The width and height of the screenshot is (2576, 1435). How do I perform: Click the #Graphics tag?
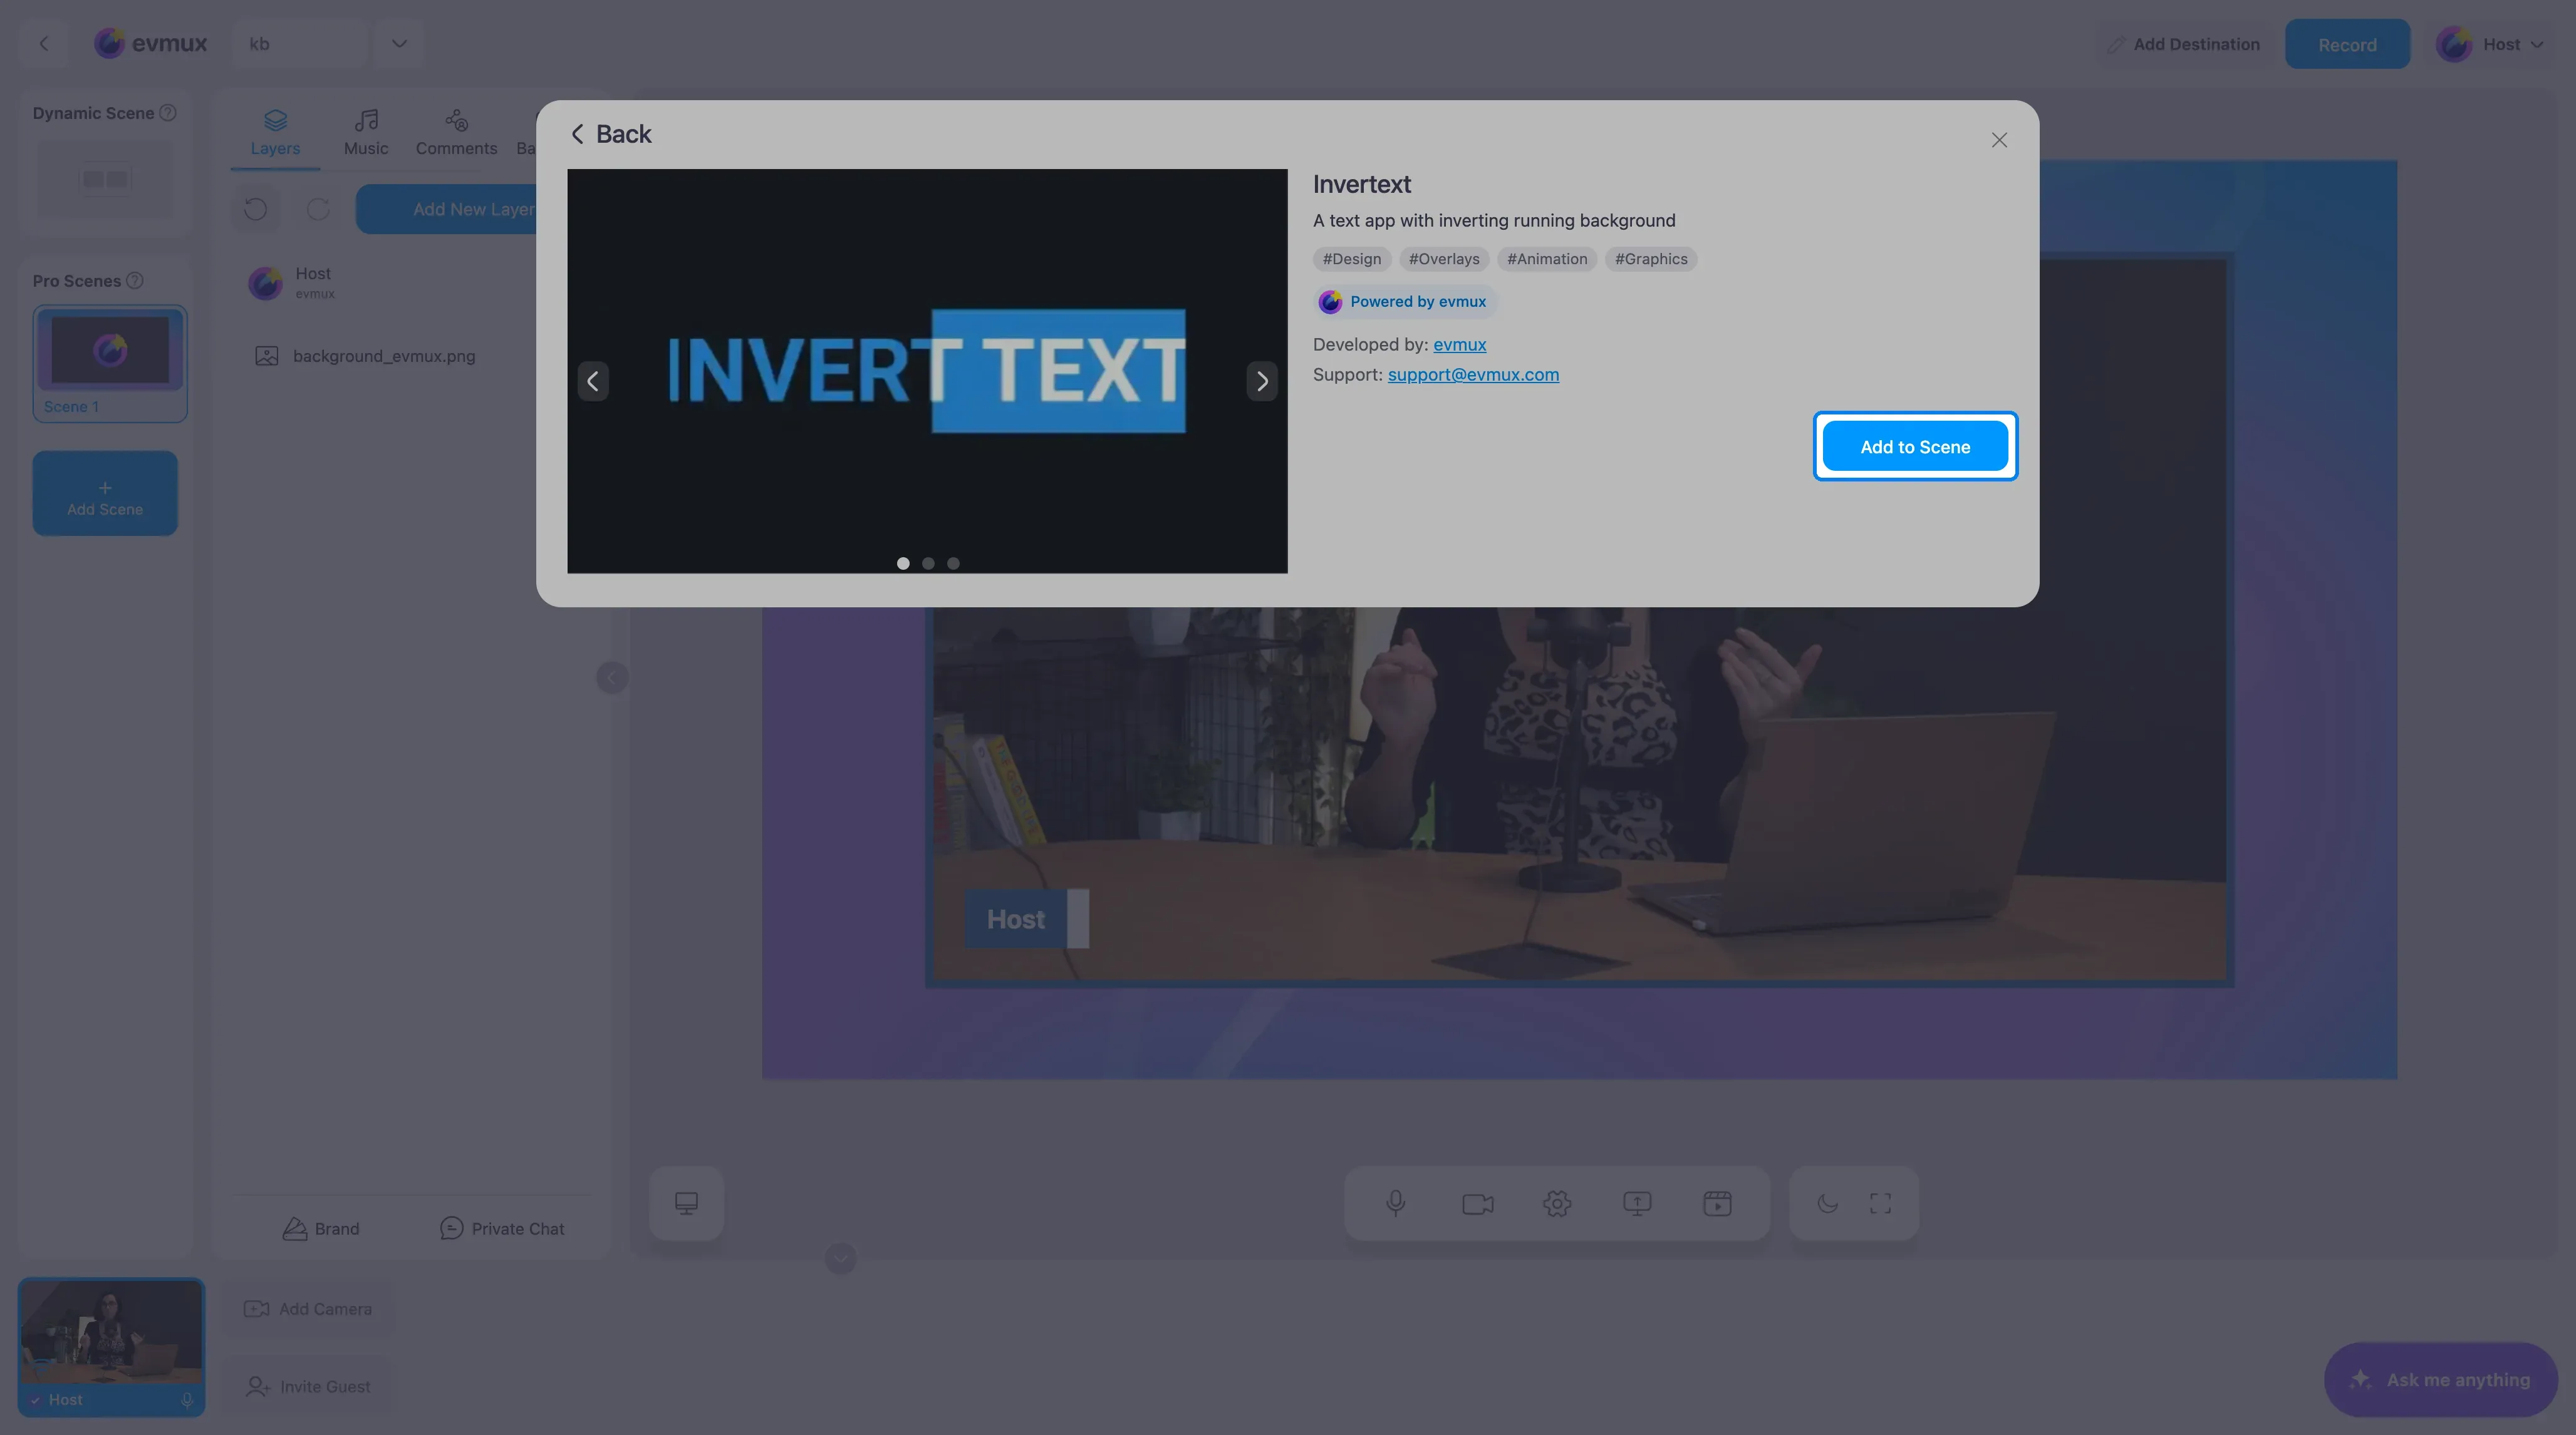[x=1651, y=259]
